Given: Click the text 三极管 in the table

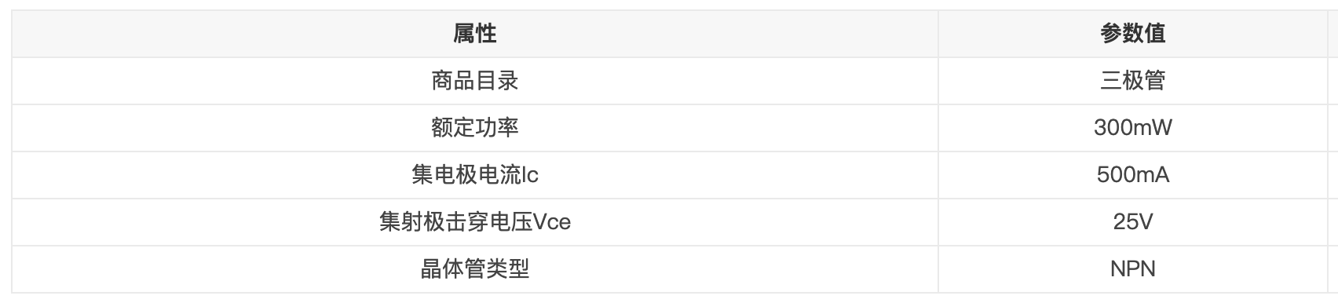Looking at the screenshot, I should coord(1132,81).
